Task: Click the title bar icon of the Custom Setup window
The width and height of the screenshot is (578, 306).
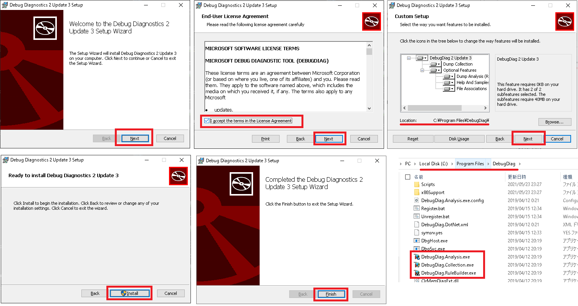Action: click(392, 5)
